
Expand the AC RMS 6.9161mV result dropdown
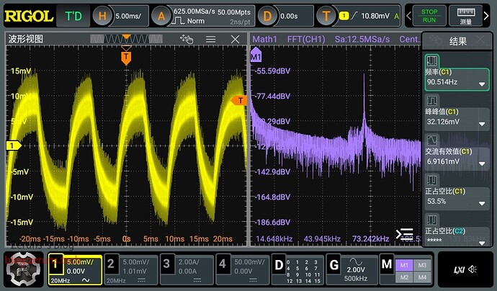pos(481,163)
